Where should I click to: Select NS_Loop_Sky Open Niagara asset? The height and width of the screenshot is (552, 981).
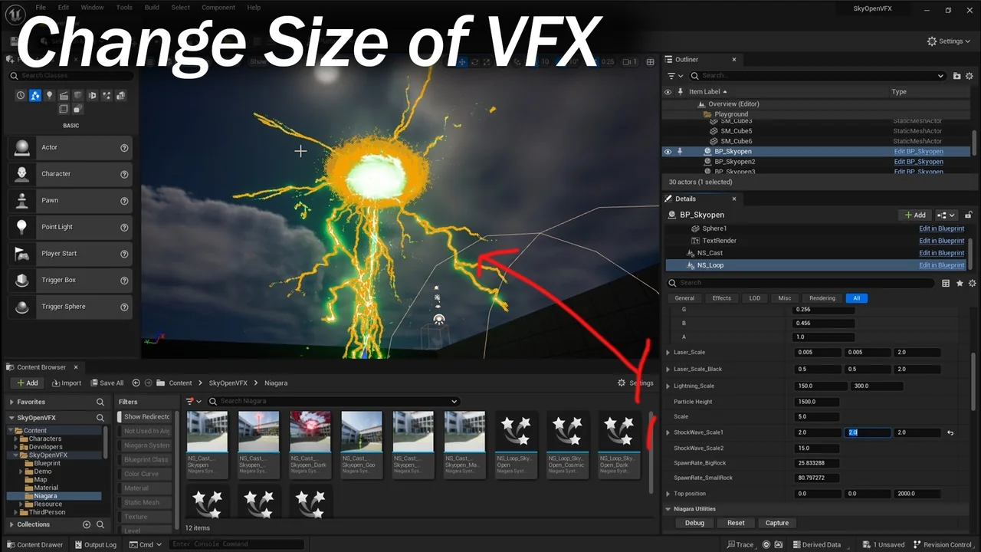pyautogui.click(x=515, y=445)
